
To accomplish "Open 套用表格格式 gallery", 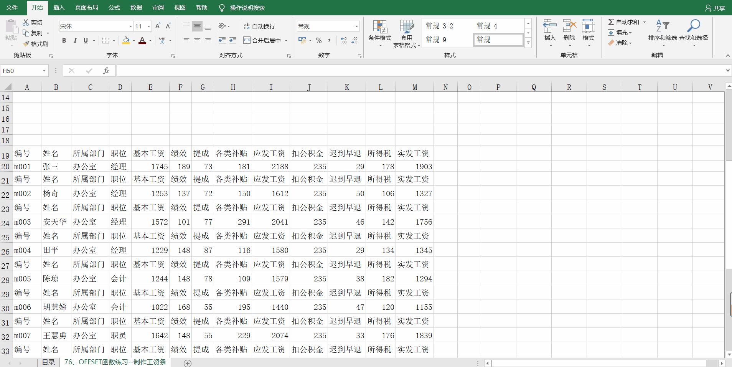I will pyautogui.click(x=406, y=33).
